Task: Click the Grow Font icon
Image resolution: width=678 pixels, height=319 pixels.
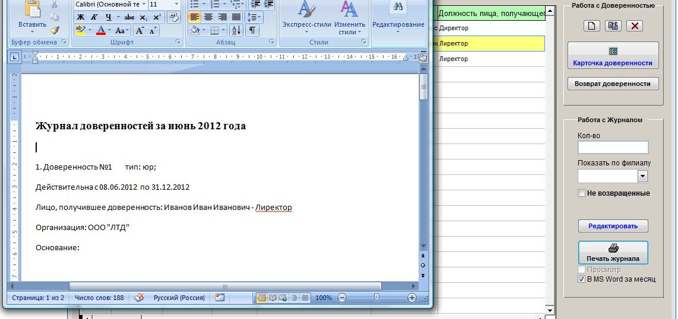Action: coord(140,30)
